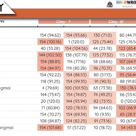Click highlighted cell 154 (100.16)
Viewport: 136px width, 136px height.
click(50, 42)
